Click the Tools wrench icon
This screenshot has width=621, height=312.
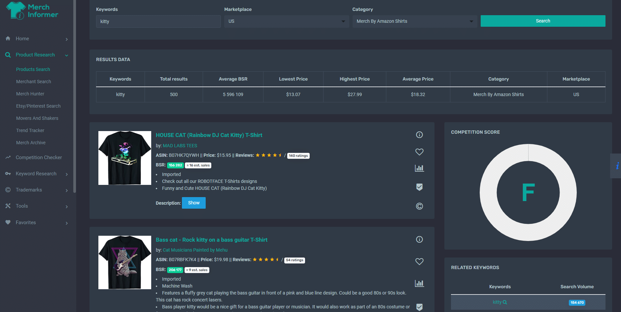click(8, 206)
